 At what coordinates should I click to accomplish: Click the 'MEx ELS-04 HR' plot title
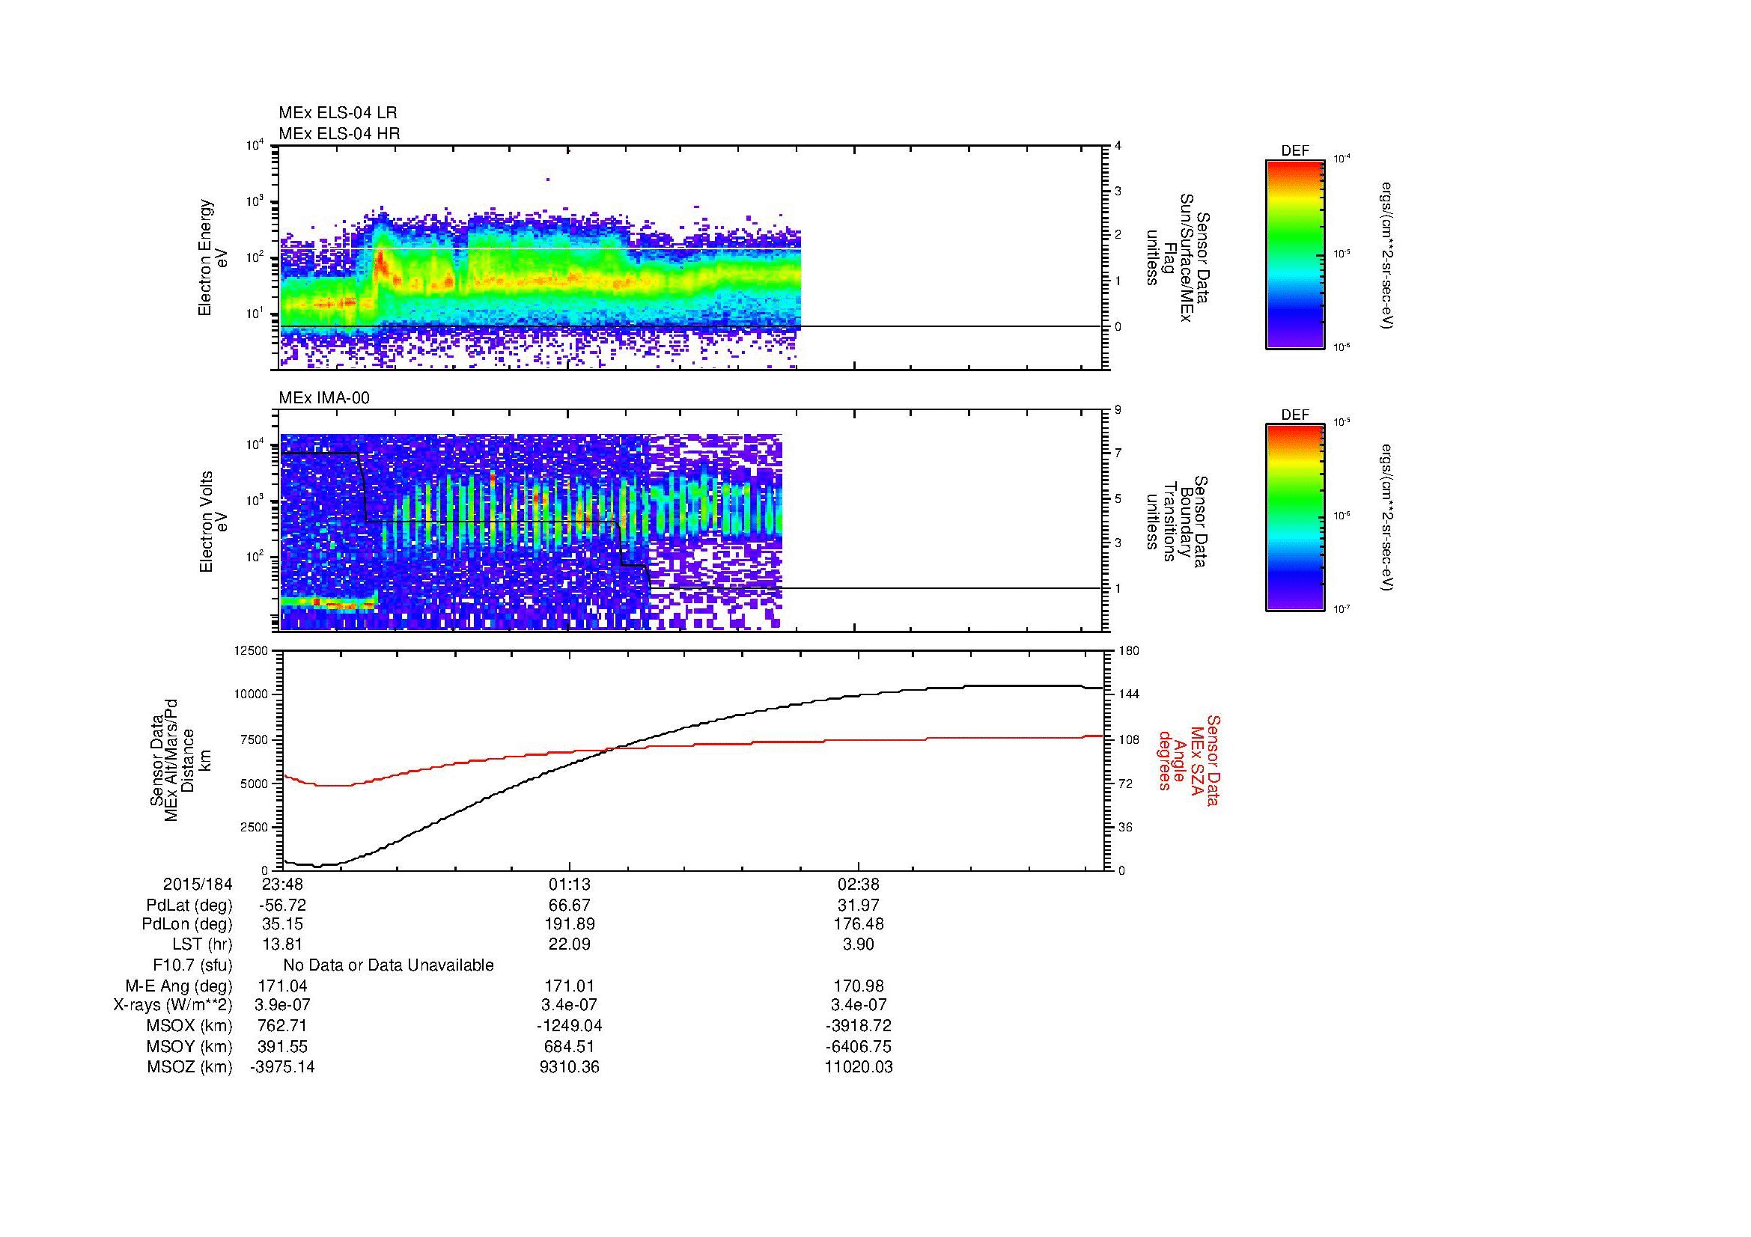[x=339, y=133]
